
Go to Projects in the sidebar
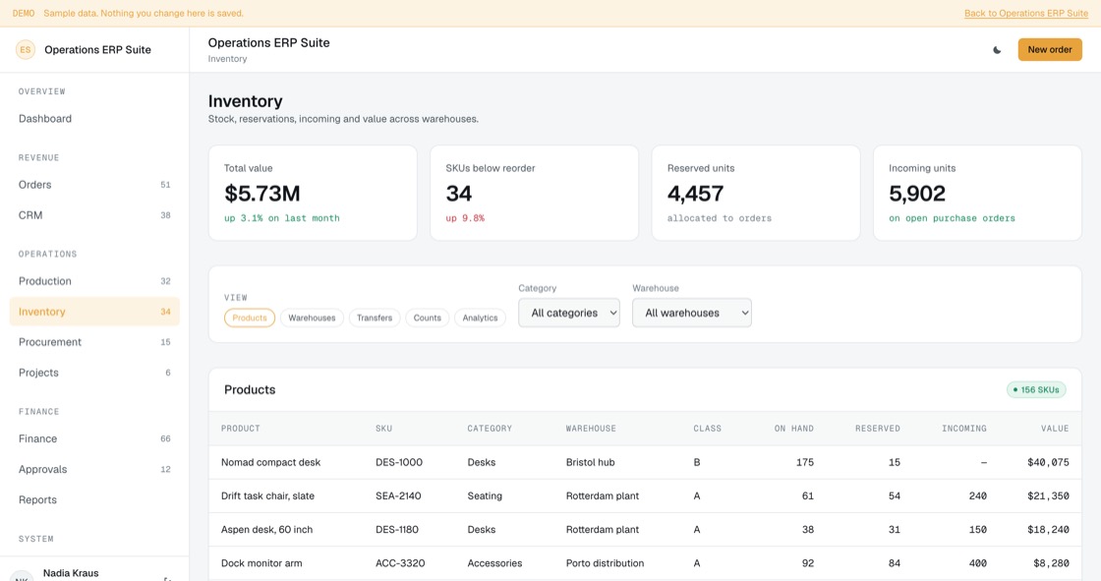(94, 373)
